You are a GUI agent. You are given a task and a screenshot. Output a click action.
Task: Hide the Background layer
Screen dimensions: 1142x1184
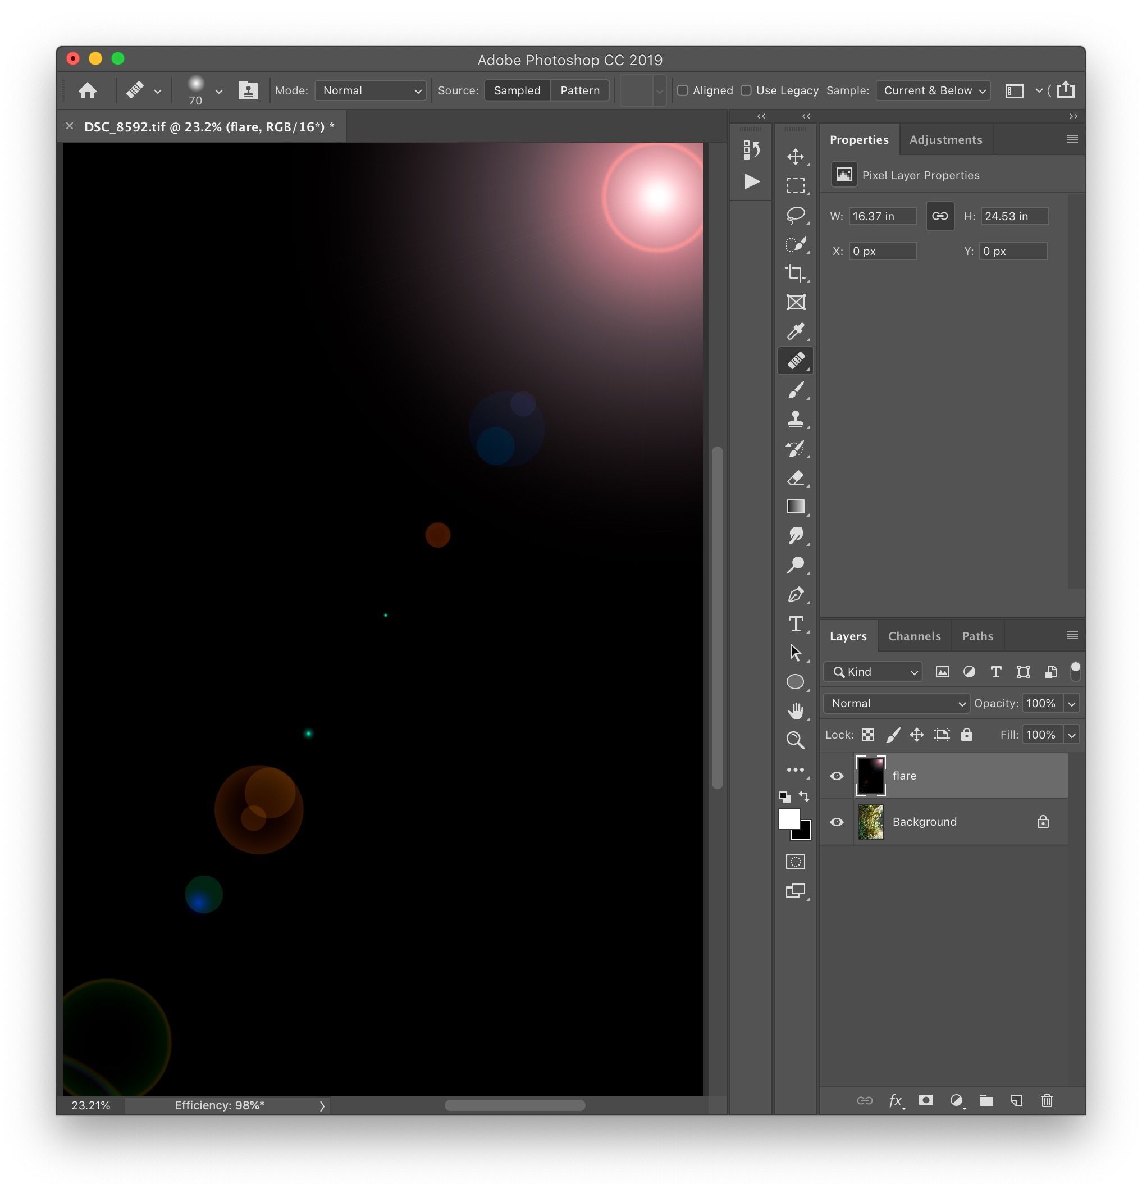tap(837, 822)
